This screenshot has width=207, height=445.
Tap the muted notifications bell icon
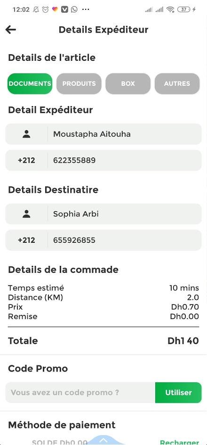(x=36, y=9)
